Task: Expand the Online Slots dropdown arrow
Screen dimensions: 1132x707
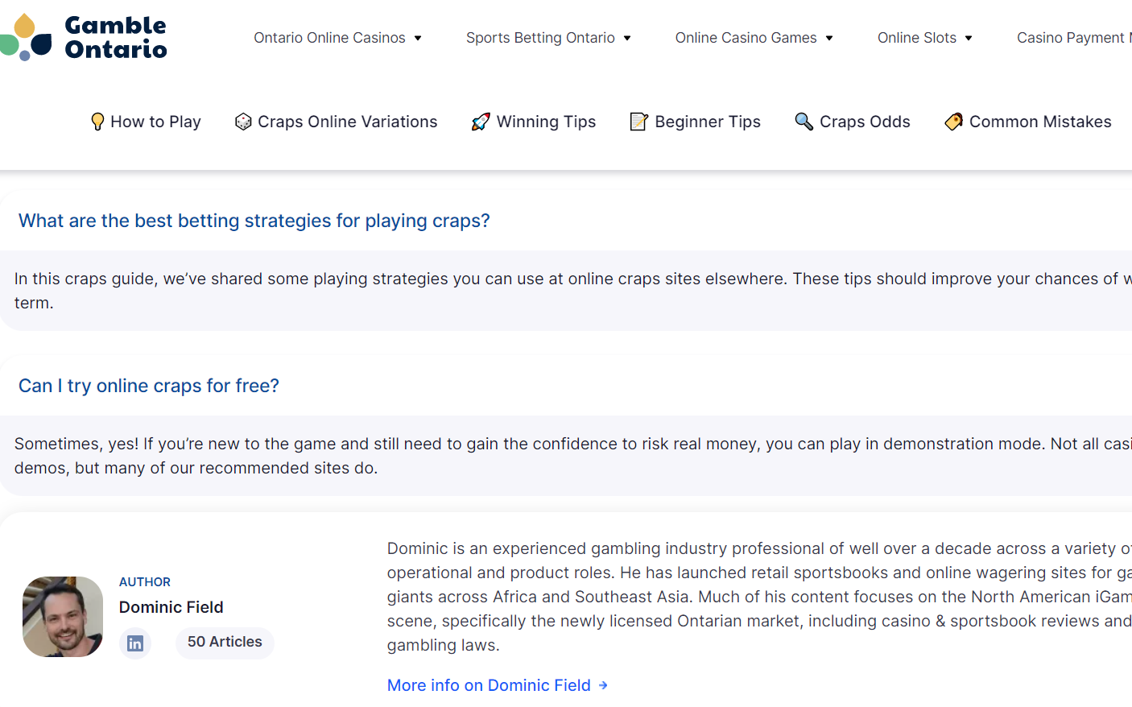Action: pos(969,38)
